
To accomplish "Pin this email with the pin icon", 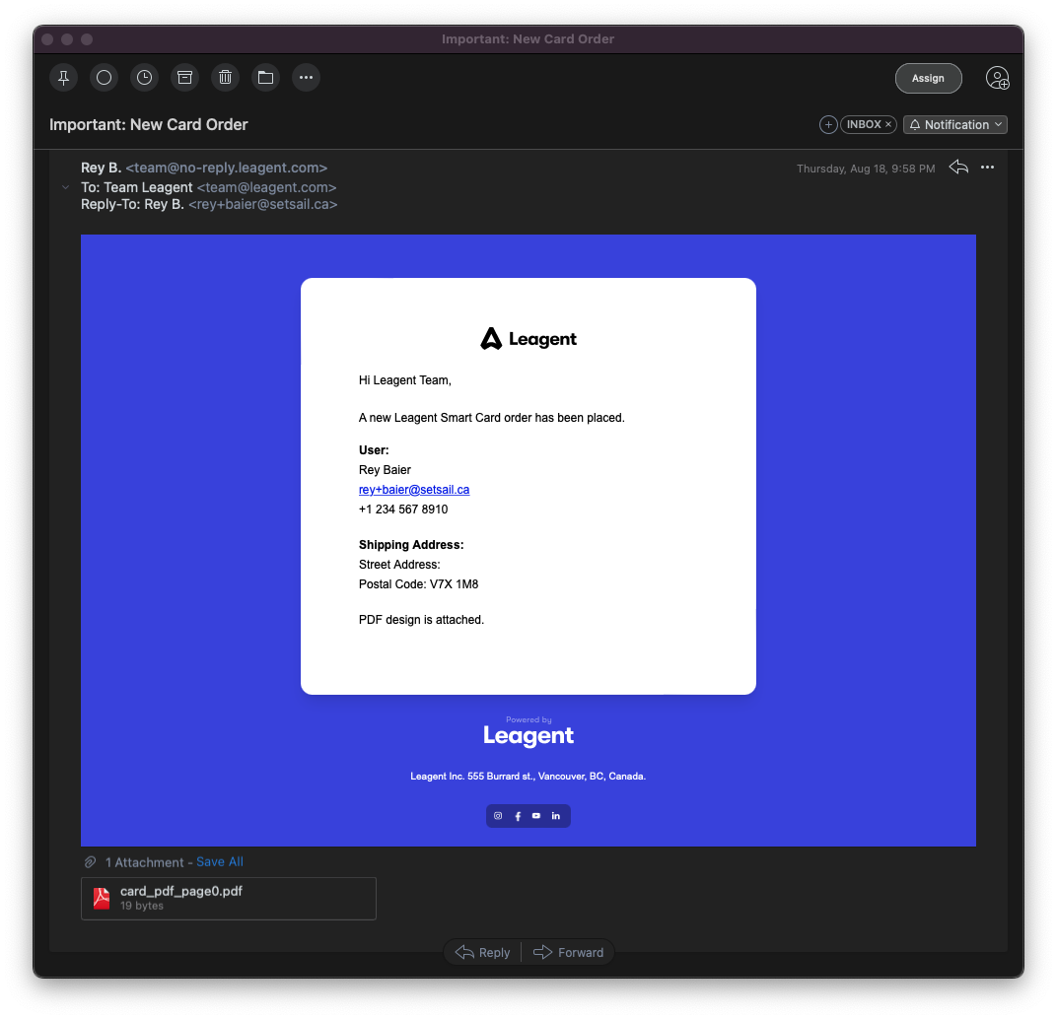I will [x=64, y=78].
